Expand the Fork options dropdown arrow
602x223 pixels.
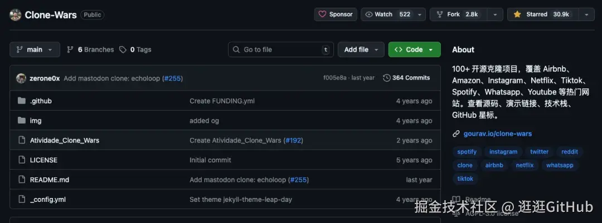pos(494,14)
